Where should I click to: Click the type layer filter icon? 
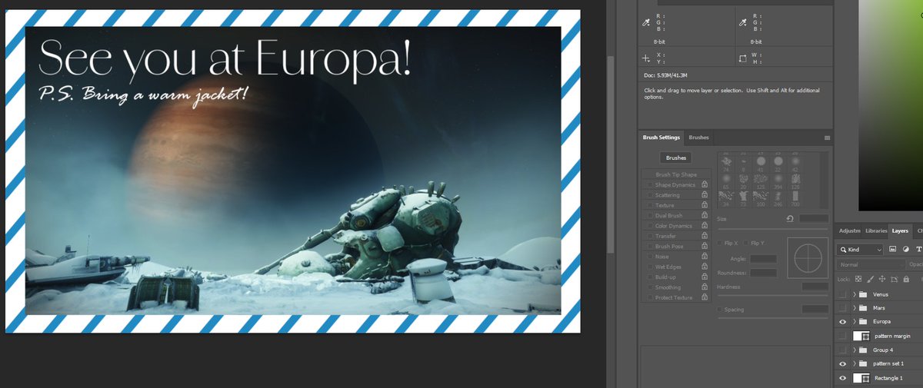tap(918, 250)
